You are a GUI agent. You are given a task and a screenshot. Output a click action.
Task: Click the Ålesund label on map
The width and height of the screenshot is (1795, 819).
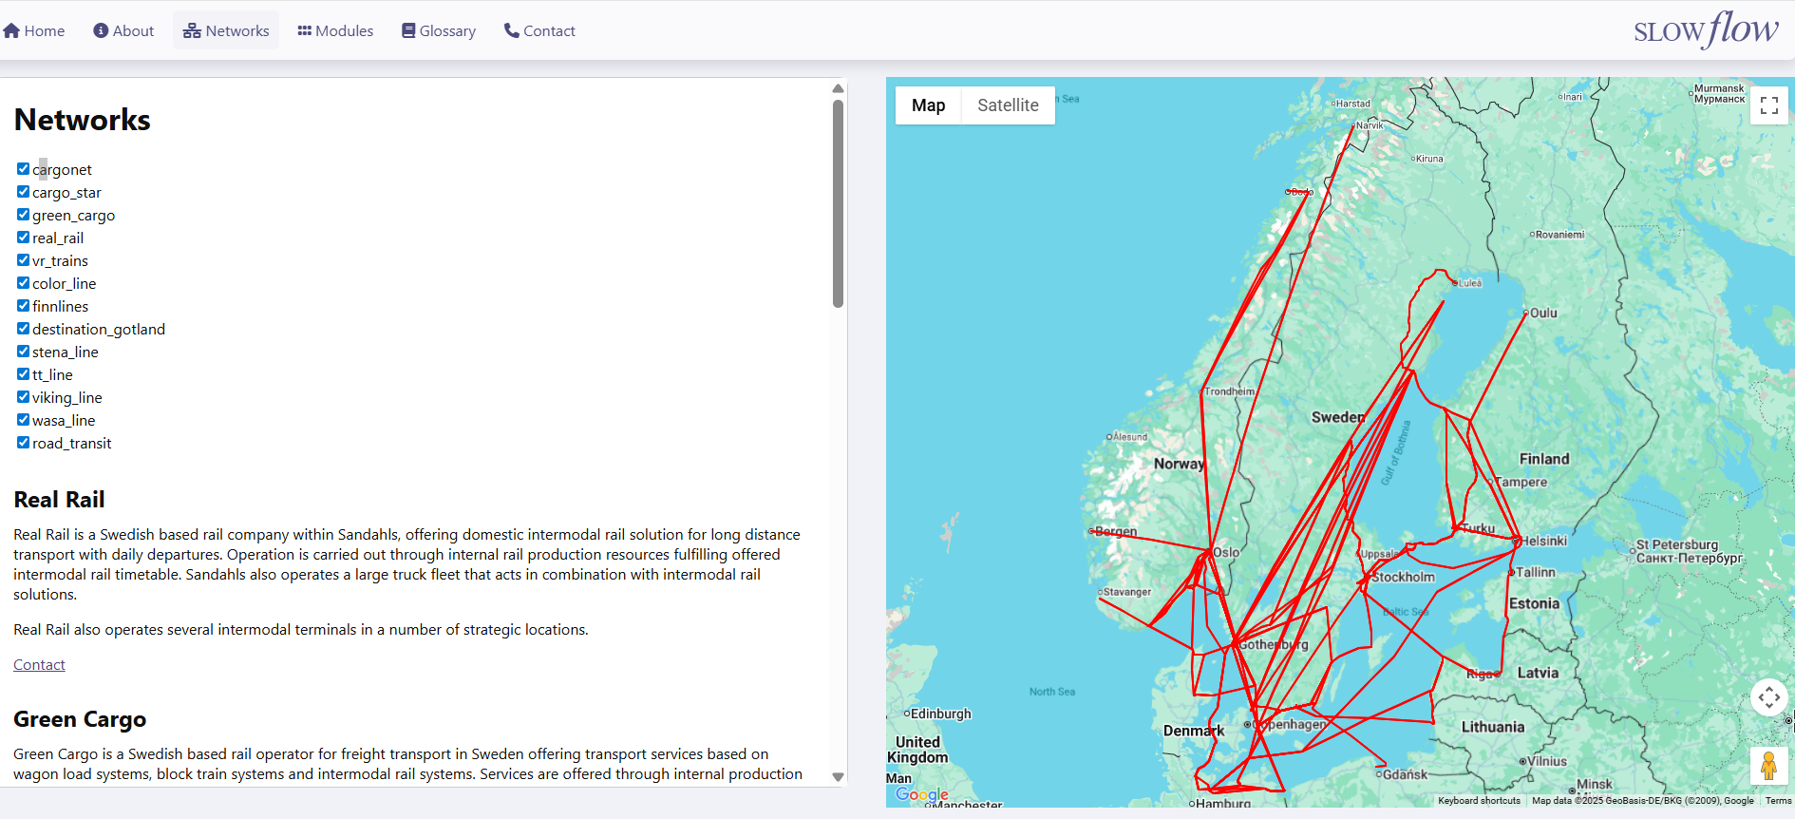(1130, 437)
